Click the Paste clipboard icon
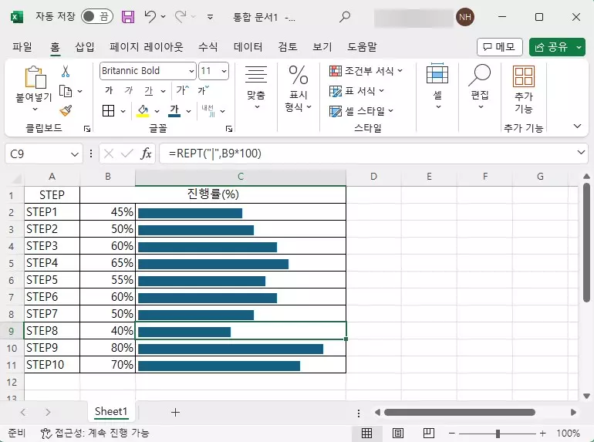594x442 pixels. (x=35, y=77)
